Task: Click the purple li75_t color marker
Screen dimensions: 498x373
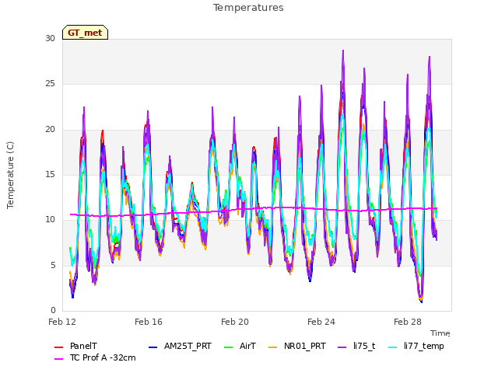Action: coord(342,347)
